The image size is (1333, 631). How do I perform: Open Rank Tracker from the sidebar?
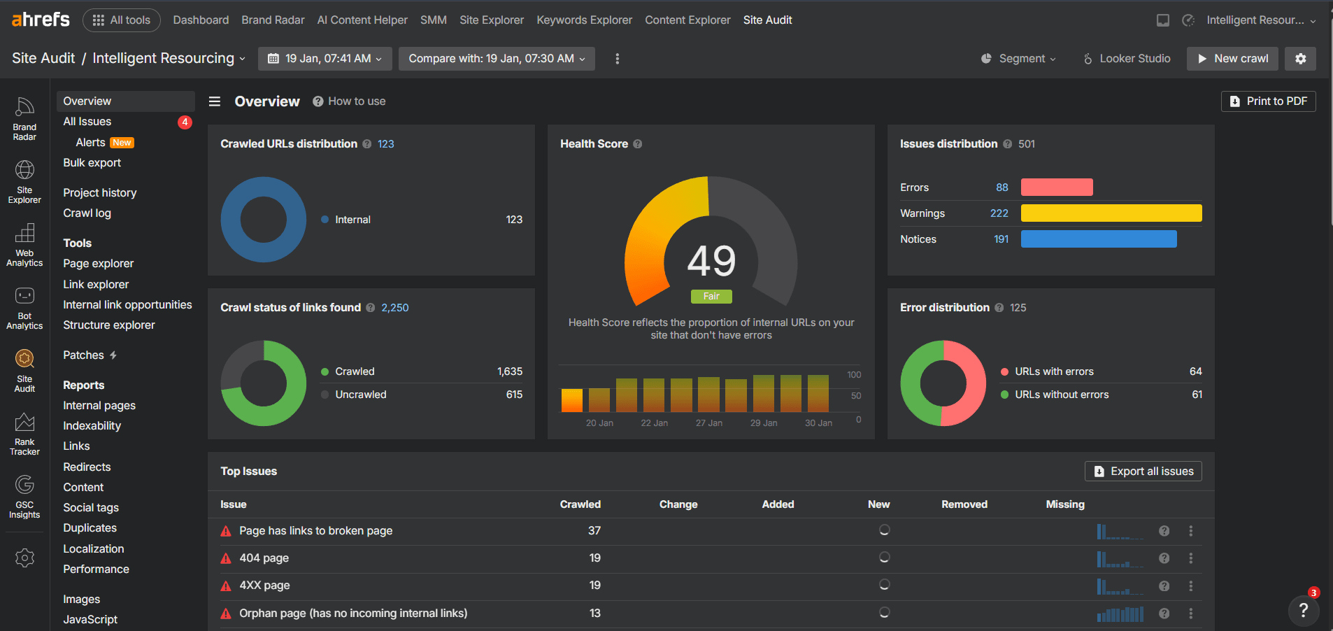[24, 432]
